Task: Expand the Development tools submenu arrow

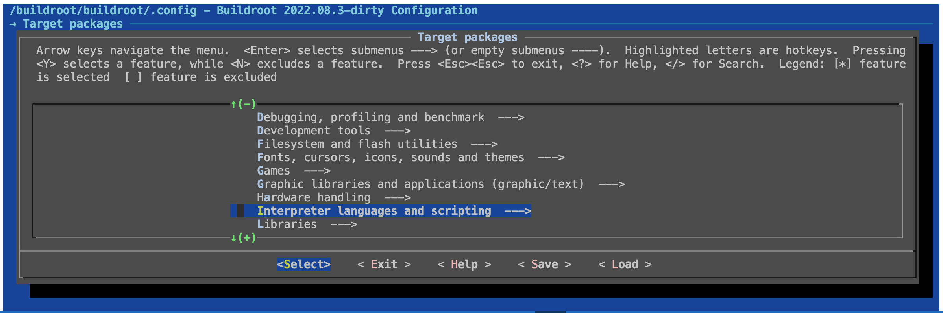Action: tap(397, 131)
